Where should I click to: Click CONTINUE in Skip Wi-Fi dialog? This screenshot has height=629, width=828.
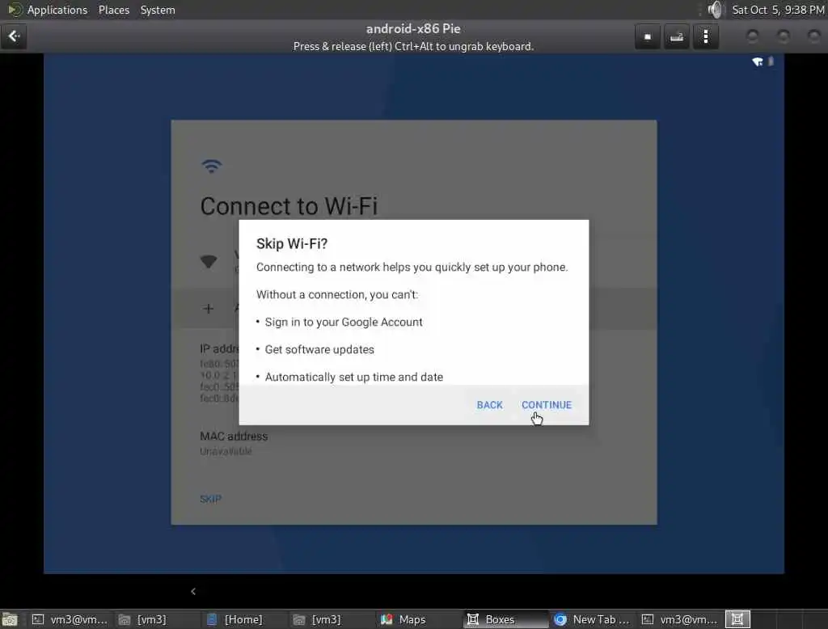pyautogui.click(x=547, y=405)
